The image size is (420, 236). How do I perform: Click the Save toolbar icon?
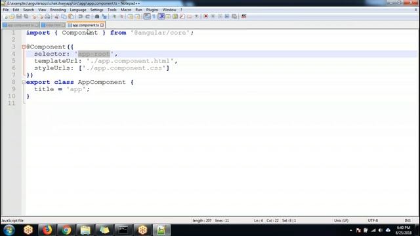[x=19, y=16]
